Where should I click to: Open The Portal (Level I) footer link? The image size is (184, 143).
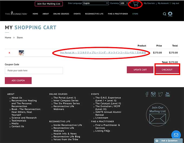(x=65, y=98)
